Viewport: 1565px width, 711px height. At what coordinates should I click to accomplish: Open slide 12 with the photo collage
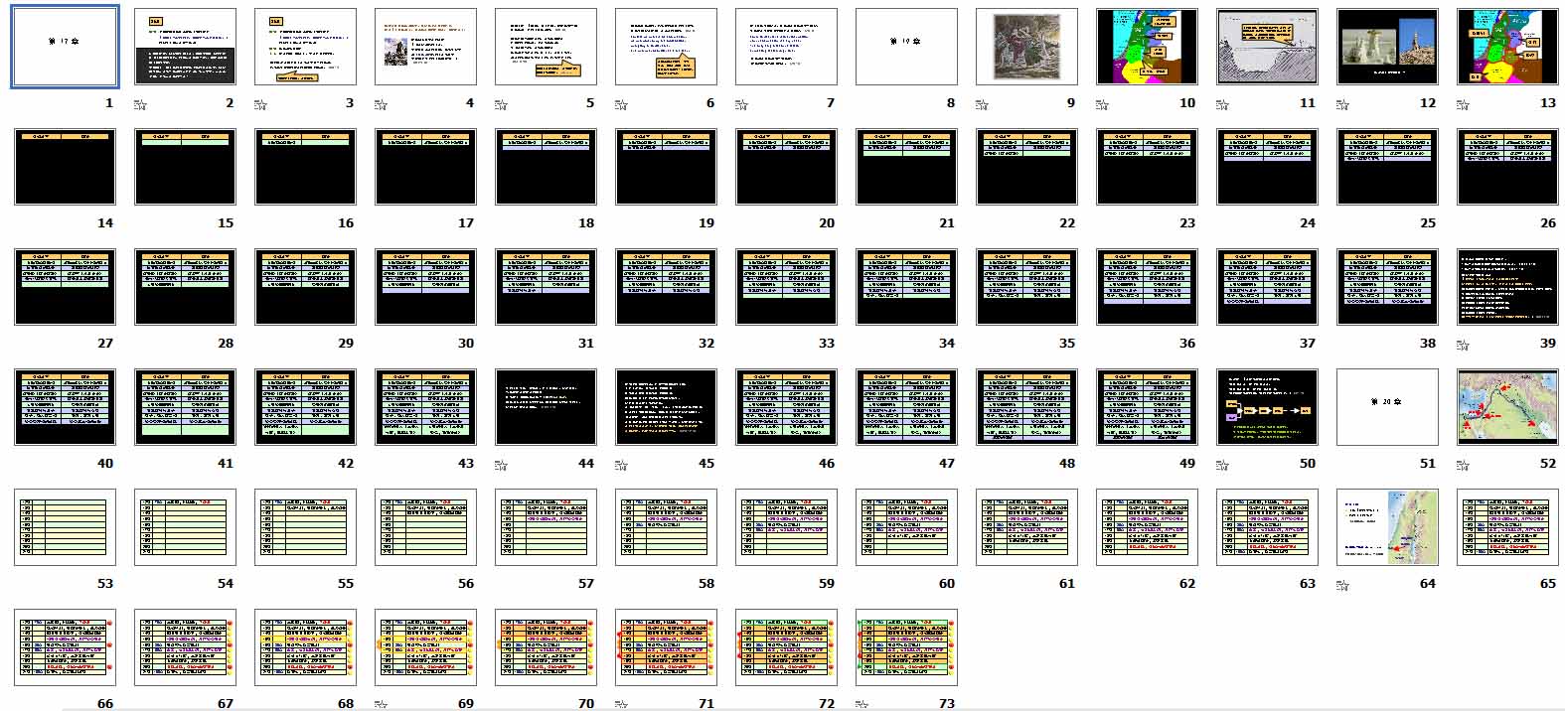[1387, 47]
